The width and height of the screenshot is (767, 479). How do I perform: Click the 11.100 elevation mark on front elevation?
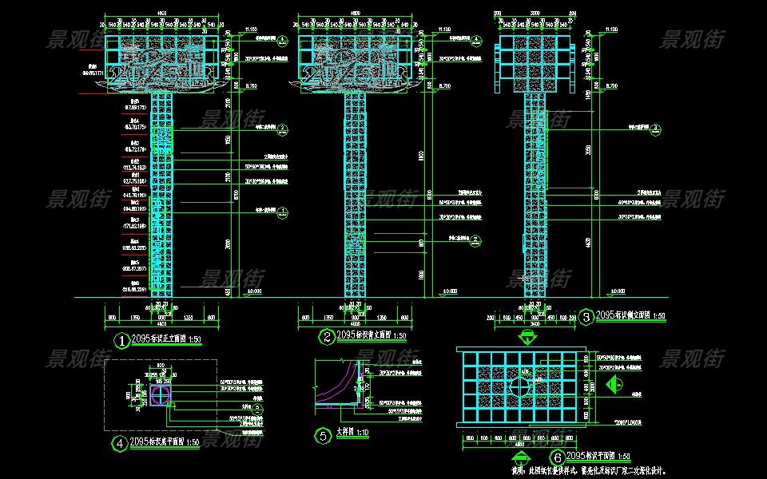pos(256,30)
